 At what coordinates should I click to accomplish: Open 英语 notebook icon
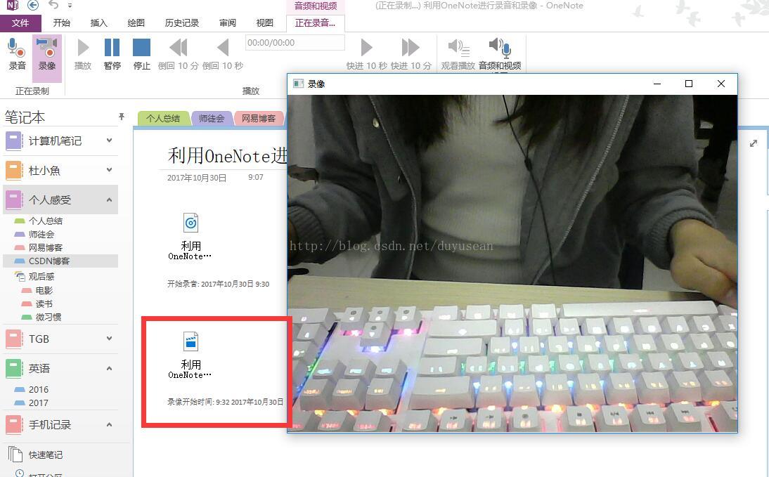point(14,369)
